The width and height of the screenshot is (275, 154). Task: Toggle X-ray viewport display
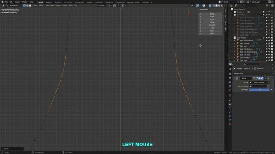tap(210, 6)
